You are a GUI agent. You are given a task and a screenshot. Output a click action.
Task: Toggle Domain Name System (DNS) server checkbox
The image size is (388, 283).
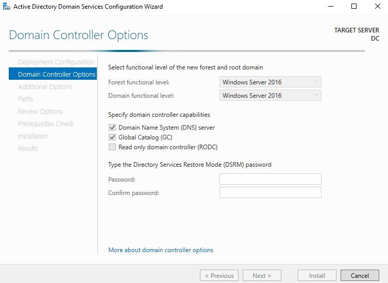point(112,128)
